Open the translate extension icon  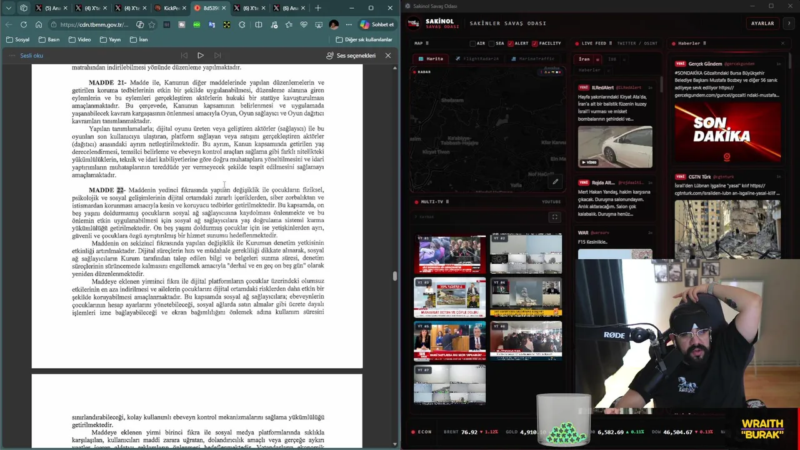click(x=211, y=24)
